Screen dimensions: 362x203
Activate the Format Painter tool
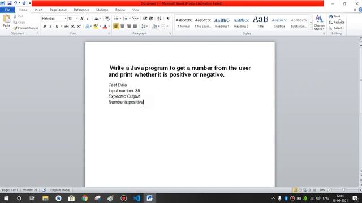coord(26,28)
